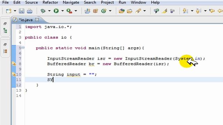Click 'System.in' text on line 7
This screenshot has height=125, width=223.
[x=187, y=59]
